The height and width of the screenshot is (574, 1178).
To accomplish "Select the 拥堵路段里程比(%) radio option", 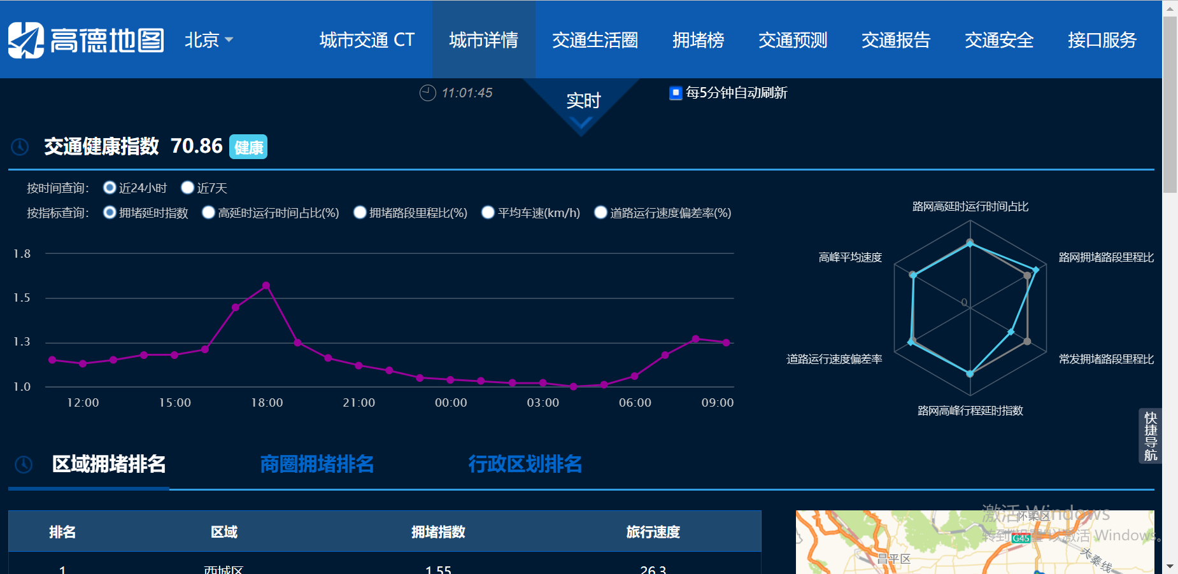I will 360,213.
